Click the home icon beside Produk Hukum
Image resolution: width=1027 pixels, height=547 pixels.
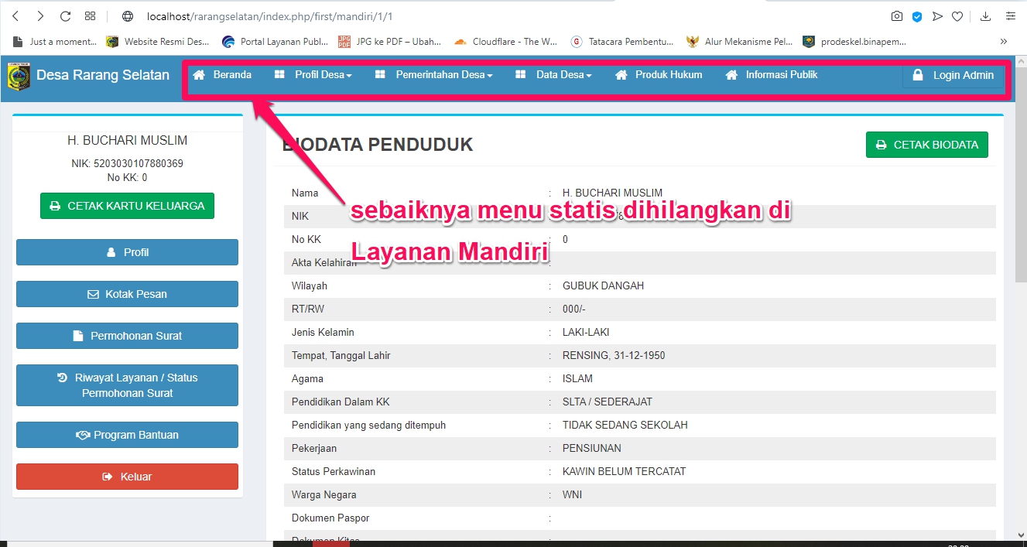point(620,75)
